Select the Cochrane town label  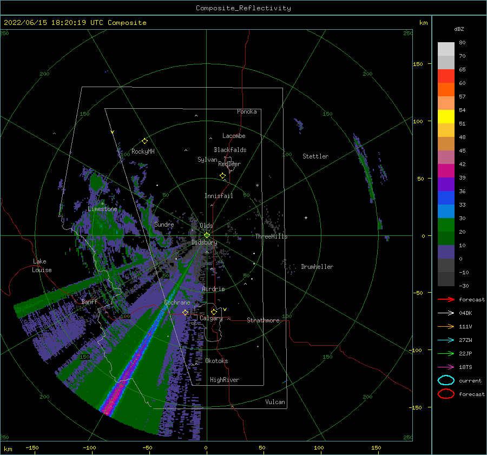coord(177,302)
